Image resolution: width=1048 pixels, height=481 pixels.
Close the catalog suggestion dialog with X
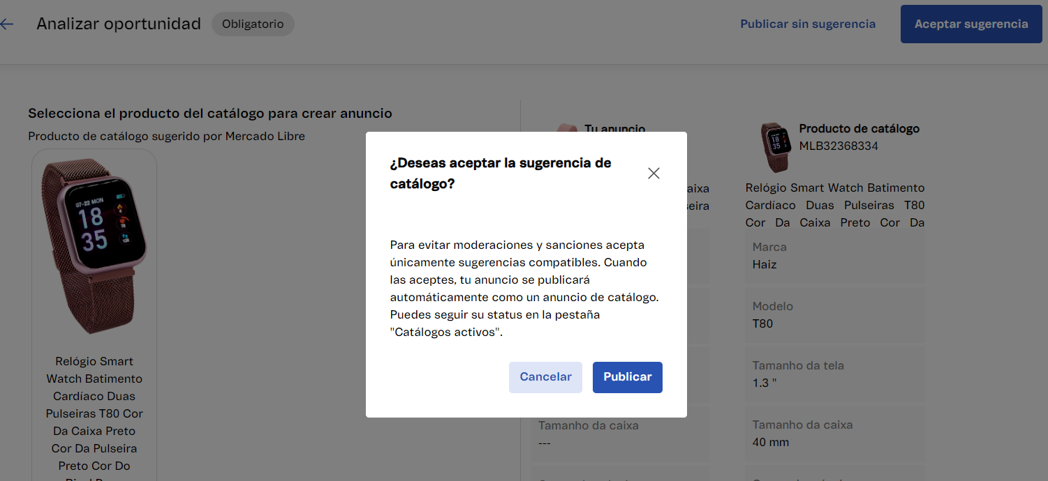tap(654, 174)
